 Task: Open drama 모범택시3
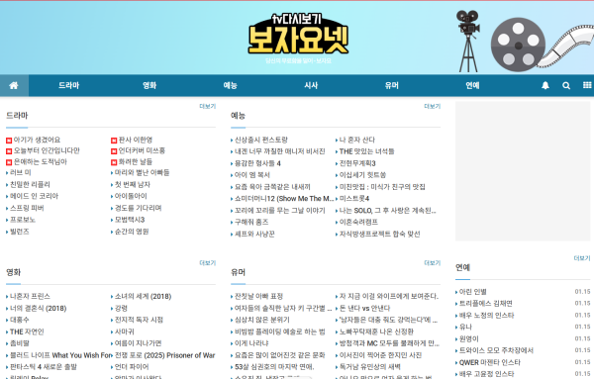coord(130,220)
